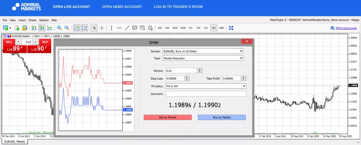This screenshot has width=361, height=145.
Task: Click the MQL5 graduation cap icon
Action: click(333, 28)
